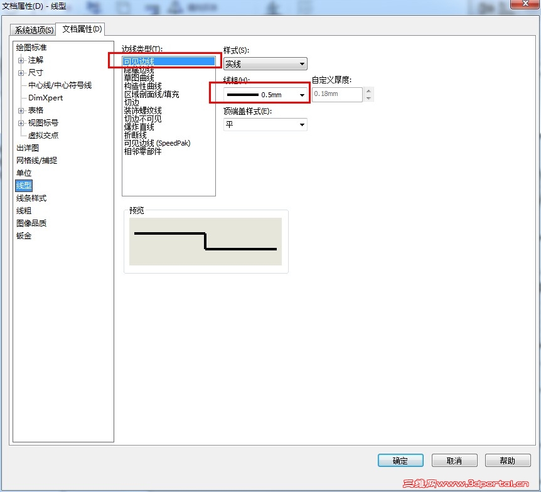Image resolution: width=541 pixels, height=492 pixels.
Task: Open help via the 帮助 button
Action: tap(508, 460)
